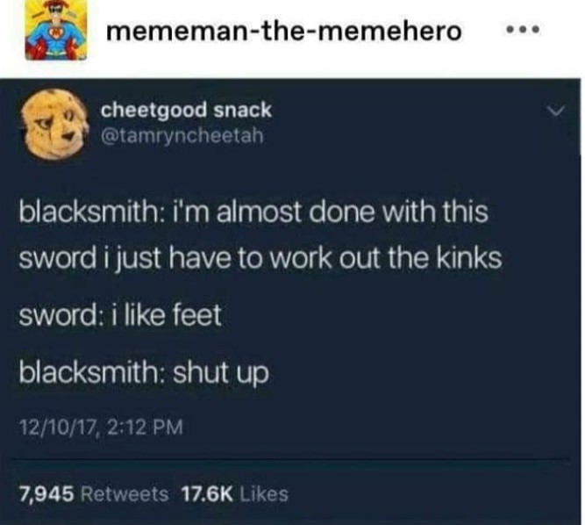The image size is (585, 525).
Task: Select the 12/10/17 date text
Action: pyautogui.click(x=58, y=428)
